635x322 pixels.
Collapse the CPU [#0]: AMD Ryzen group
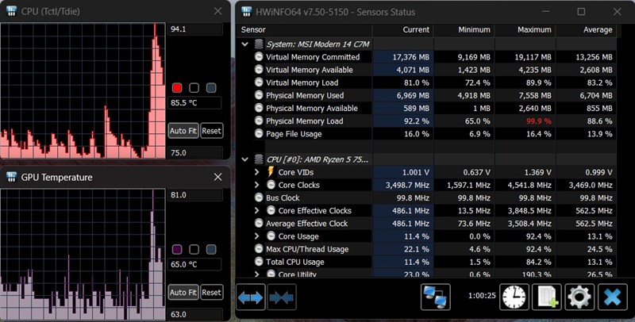tap(244, 159)
